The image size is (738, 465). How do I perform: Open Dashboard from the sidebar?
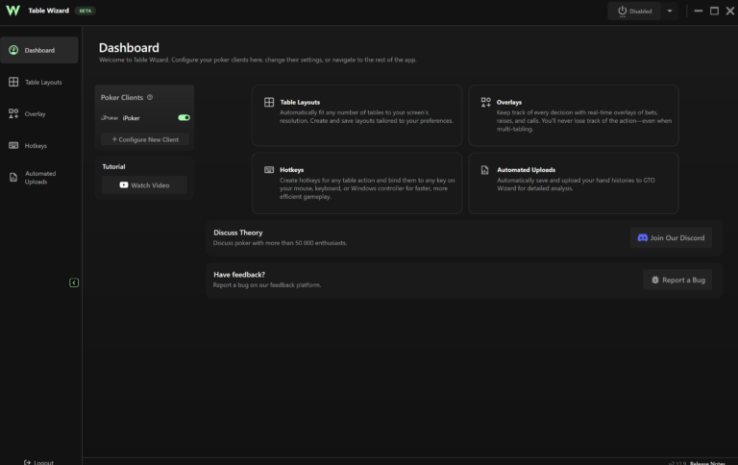[39, 50]
